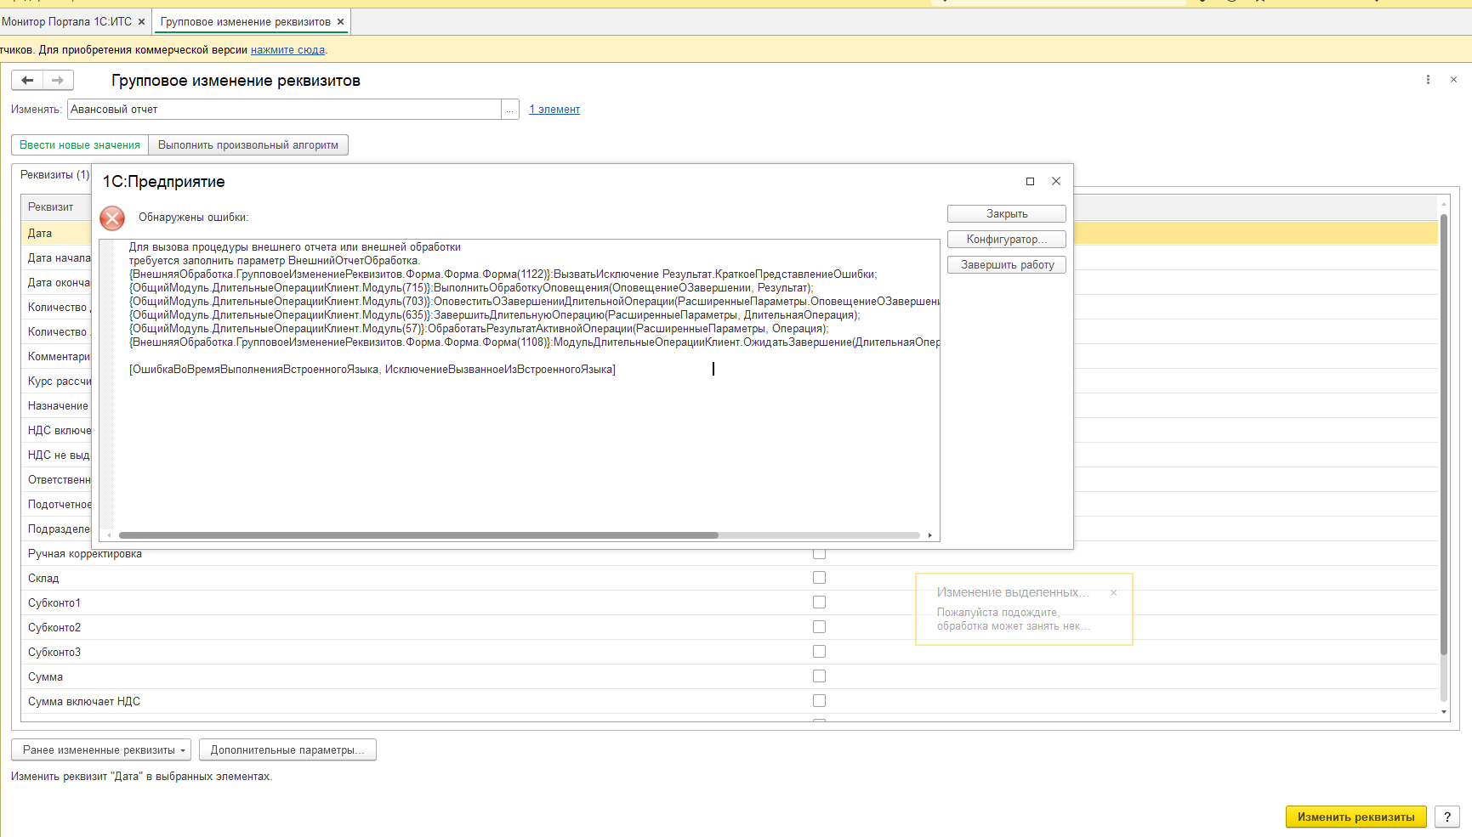Click the red error icon in the dialog

point(112,218)
